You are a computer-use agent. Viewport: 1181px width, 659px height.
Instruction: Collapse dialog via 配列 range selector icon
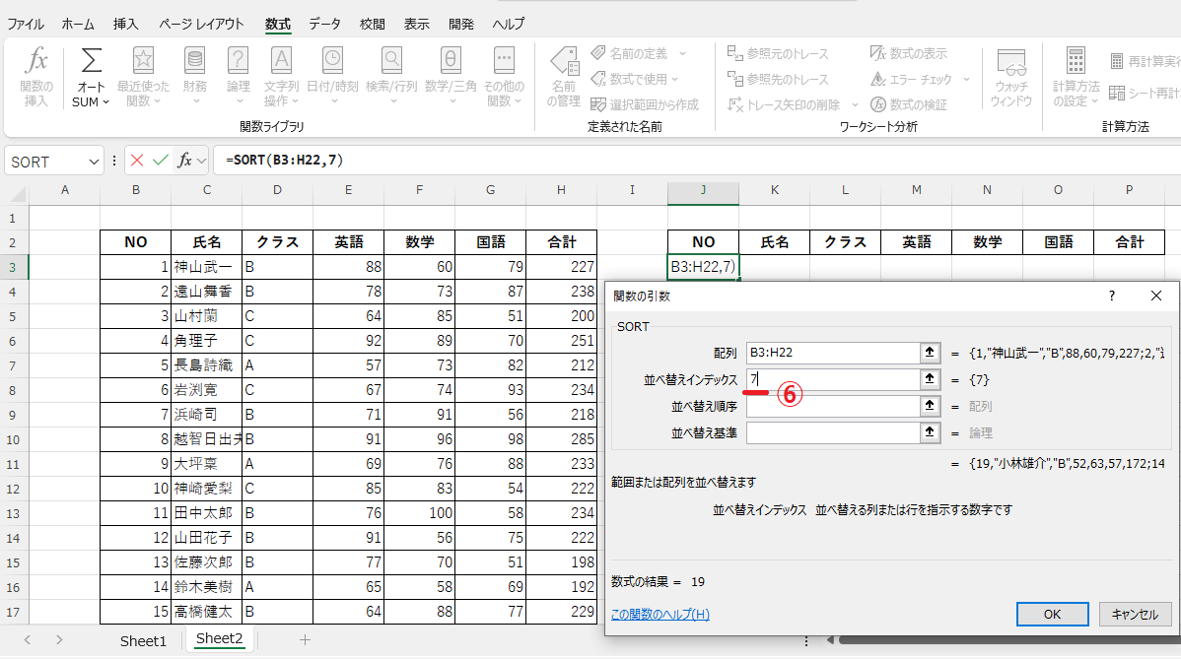tap(929, 353)
